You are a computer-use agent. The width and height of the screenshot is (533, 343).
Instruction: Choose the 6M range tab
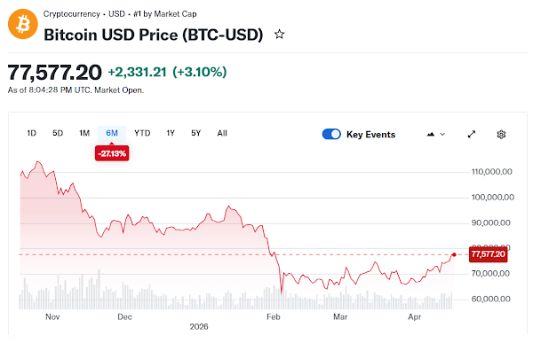pyautogui.click(x=112, y=133)
